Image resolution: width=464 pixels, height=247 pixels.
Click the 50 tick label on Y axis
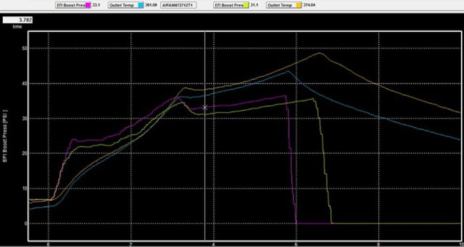click(x=24, y=48)
